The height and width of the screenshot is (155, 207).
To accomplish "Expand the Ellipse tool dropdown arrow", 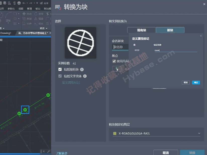I will pyautogui.click(x=19, y=19).
